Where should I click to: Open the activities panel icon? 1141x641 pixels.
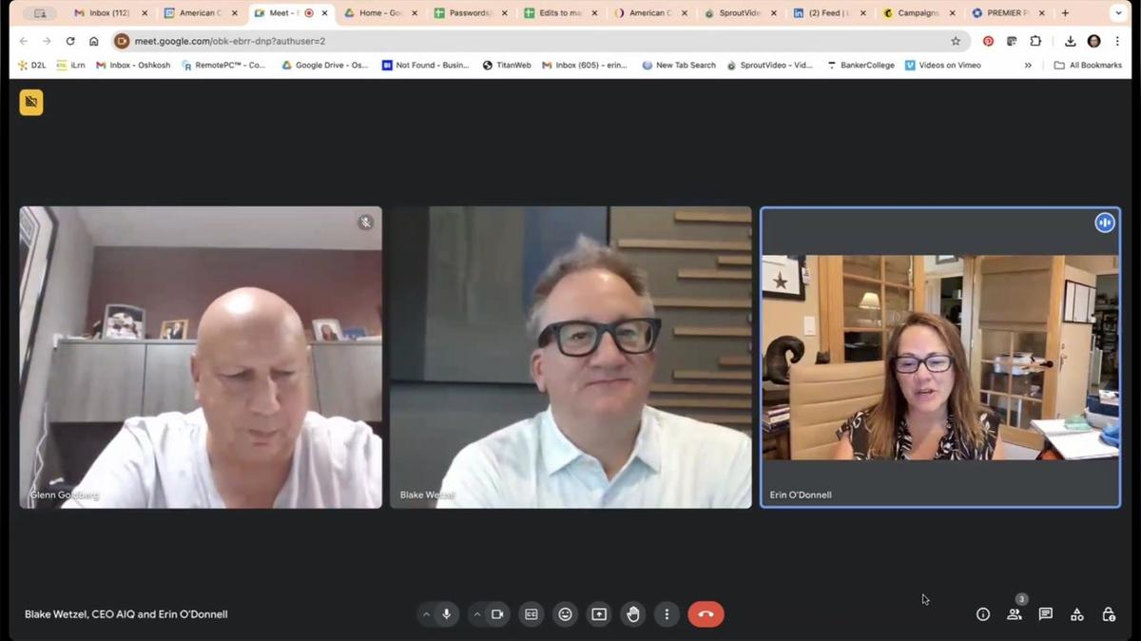click(1077, 614)
